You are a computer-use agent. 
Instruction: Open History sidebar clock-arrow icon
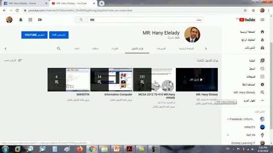pyautogui.click(x=262, y=68)
